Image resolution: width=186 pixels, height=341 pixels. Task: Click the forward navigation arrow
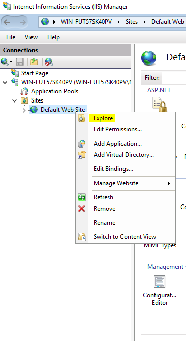pos(22,22)
